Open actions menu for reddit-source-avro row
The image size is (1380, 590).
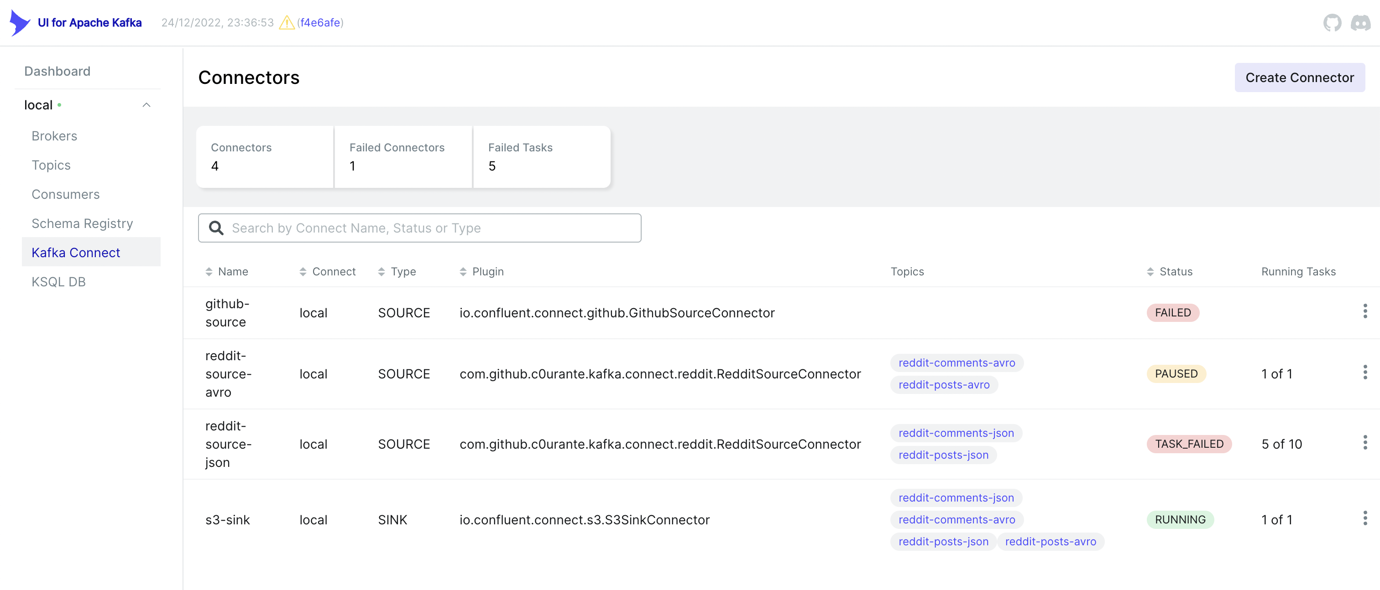coord(1364,372)
